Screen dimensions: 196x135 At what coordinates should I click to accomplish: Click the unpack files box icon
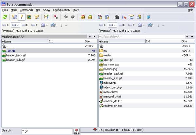pyautogui.click(x=90, y=17)
